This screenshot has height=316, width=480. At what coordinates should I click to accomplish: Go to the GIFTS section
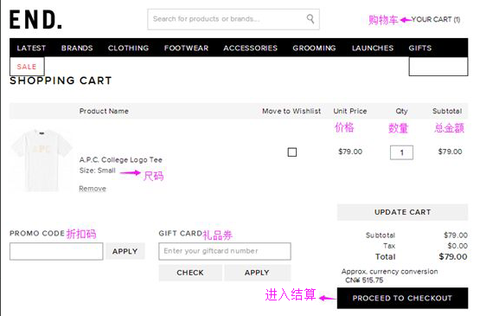[x=420, y=48]
